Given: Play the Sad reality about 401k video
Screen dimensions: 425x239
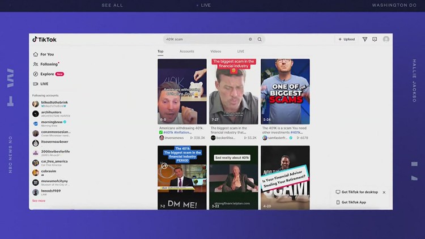Looking at the screenshot, I should (233, 177).
